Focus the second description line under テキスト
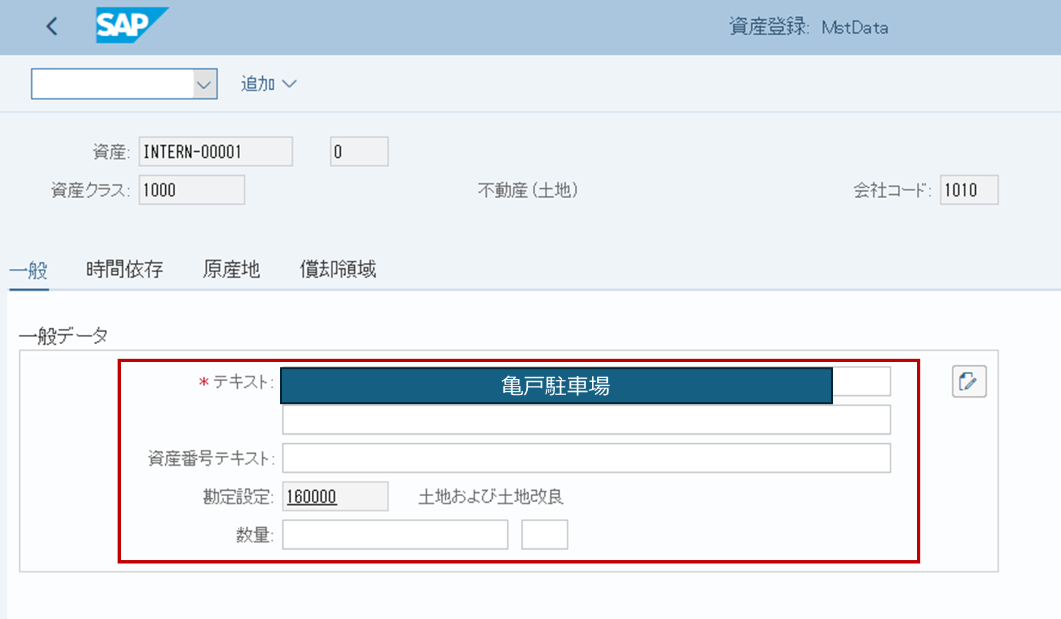The height and width of the screenshot is (619, 1061). pyautogui.click(x=586, y=420)
